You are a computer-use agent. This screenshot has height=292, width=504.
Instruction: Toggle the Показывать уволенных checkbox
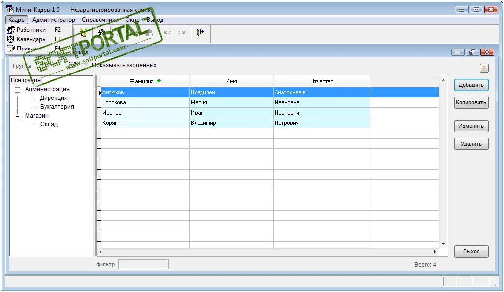tap(86, 65)
